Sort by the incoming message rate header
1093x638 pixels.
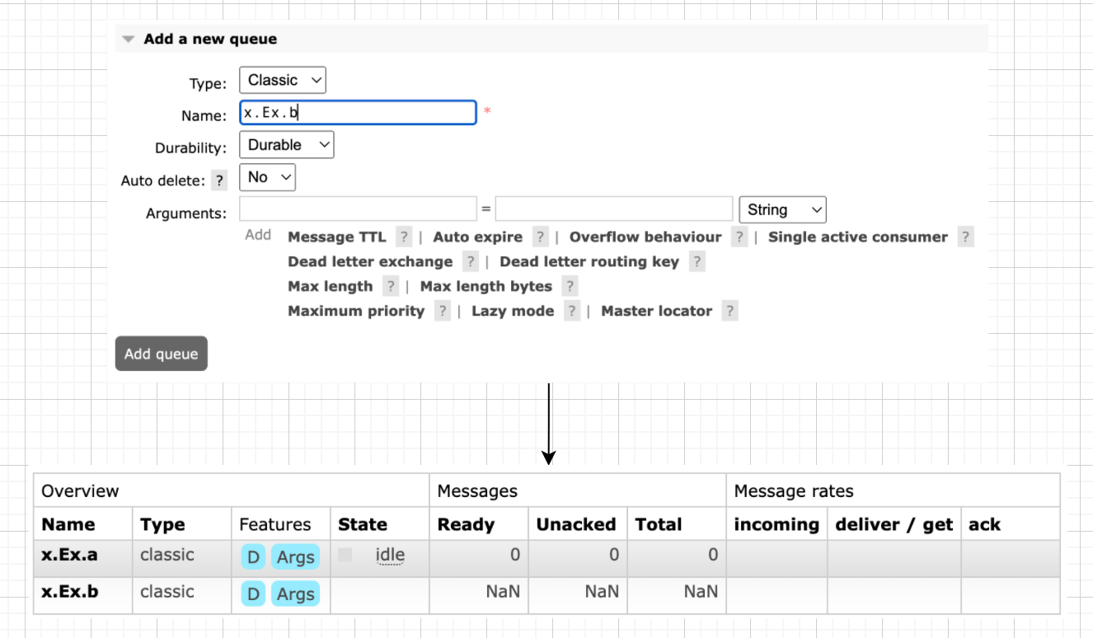pyautogui.click(x=776, y=524)
